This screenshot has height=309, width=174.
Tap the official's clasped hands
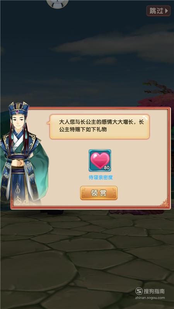pos(19,163)
